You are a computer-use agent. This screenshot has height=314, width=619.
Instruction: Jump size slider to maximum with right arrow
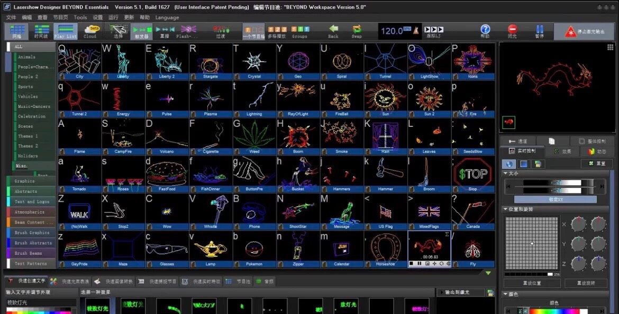coord(602,186)
